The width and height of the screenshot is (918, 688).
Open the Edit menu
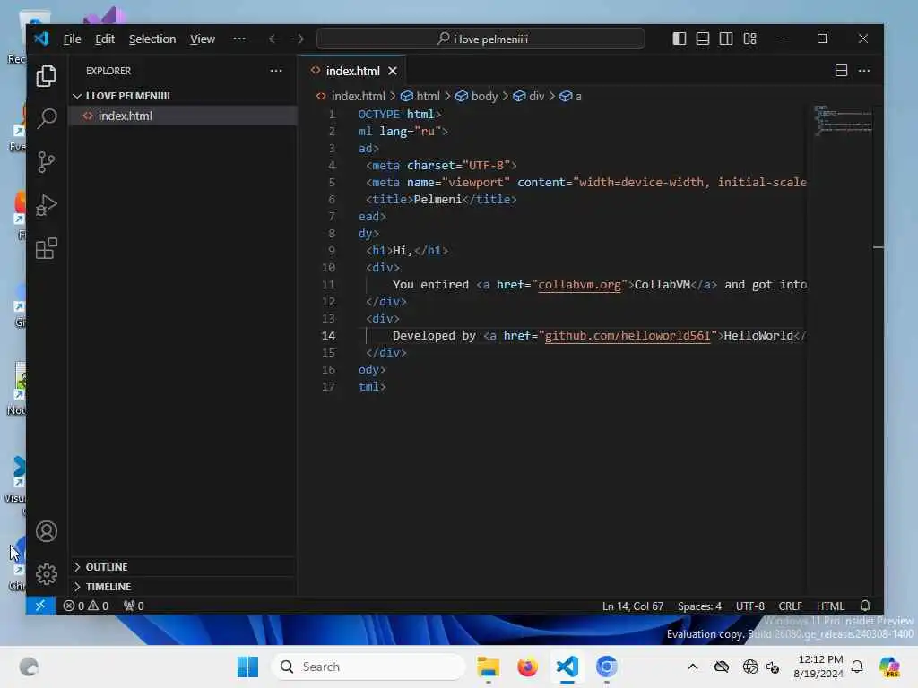(105, 39)
